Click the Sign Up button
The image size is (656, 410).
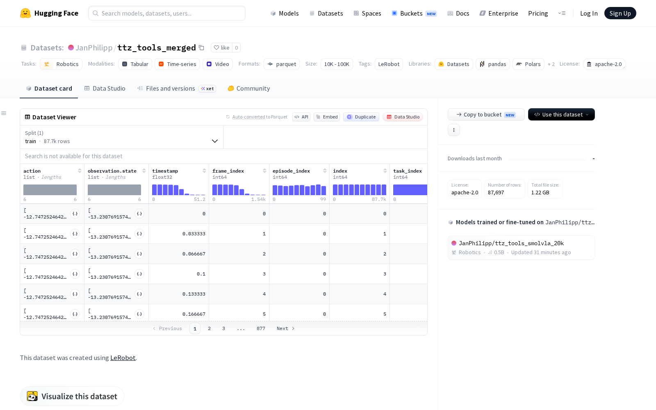point(620,13)
